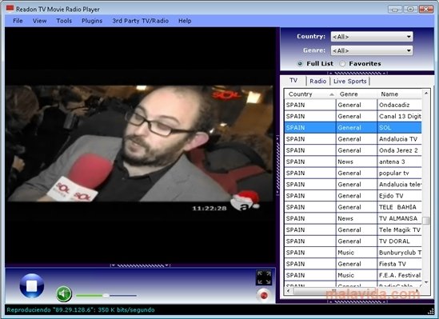Click the resize grip icon in status bar corner

[431, 310]
